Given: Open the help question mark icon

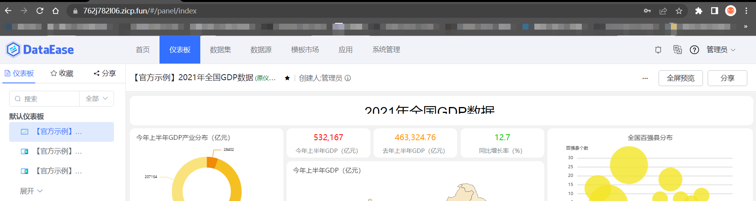Looking at the screenshot, I should (x=694, y=50).
